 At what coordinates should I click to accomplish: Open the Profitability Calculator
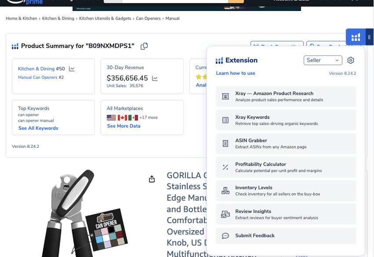[286, 167]
